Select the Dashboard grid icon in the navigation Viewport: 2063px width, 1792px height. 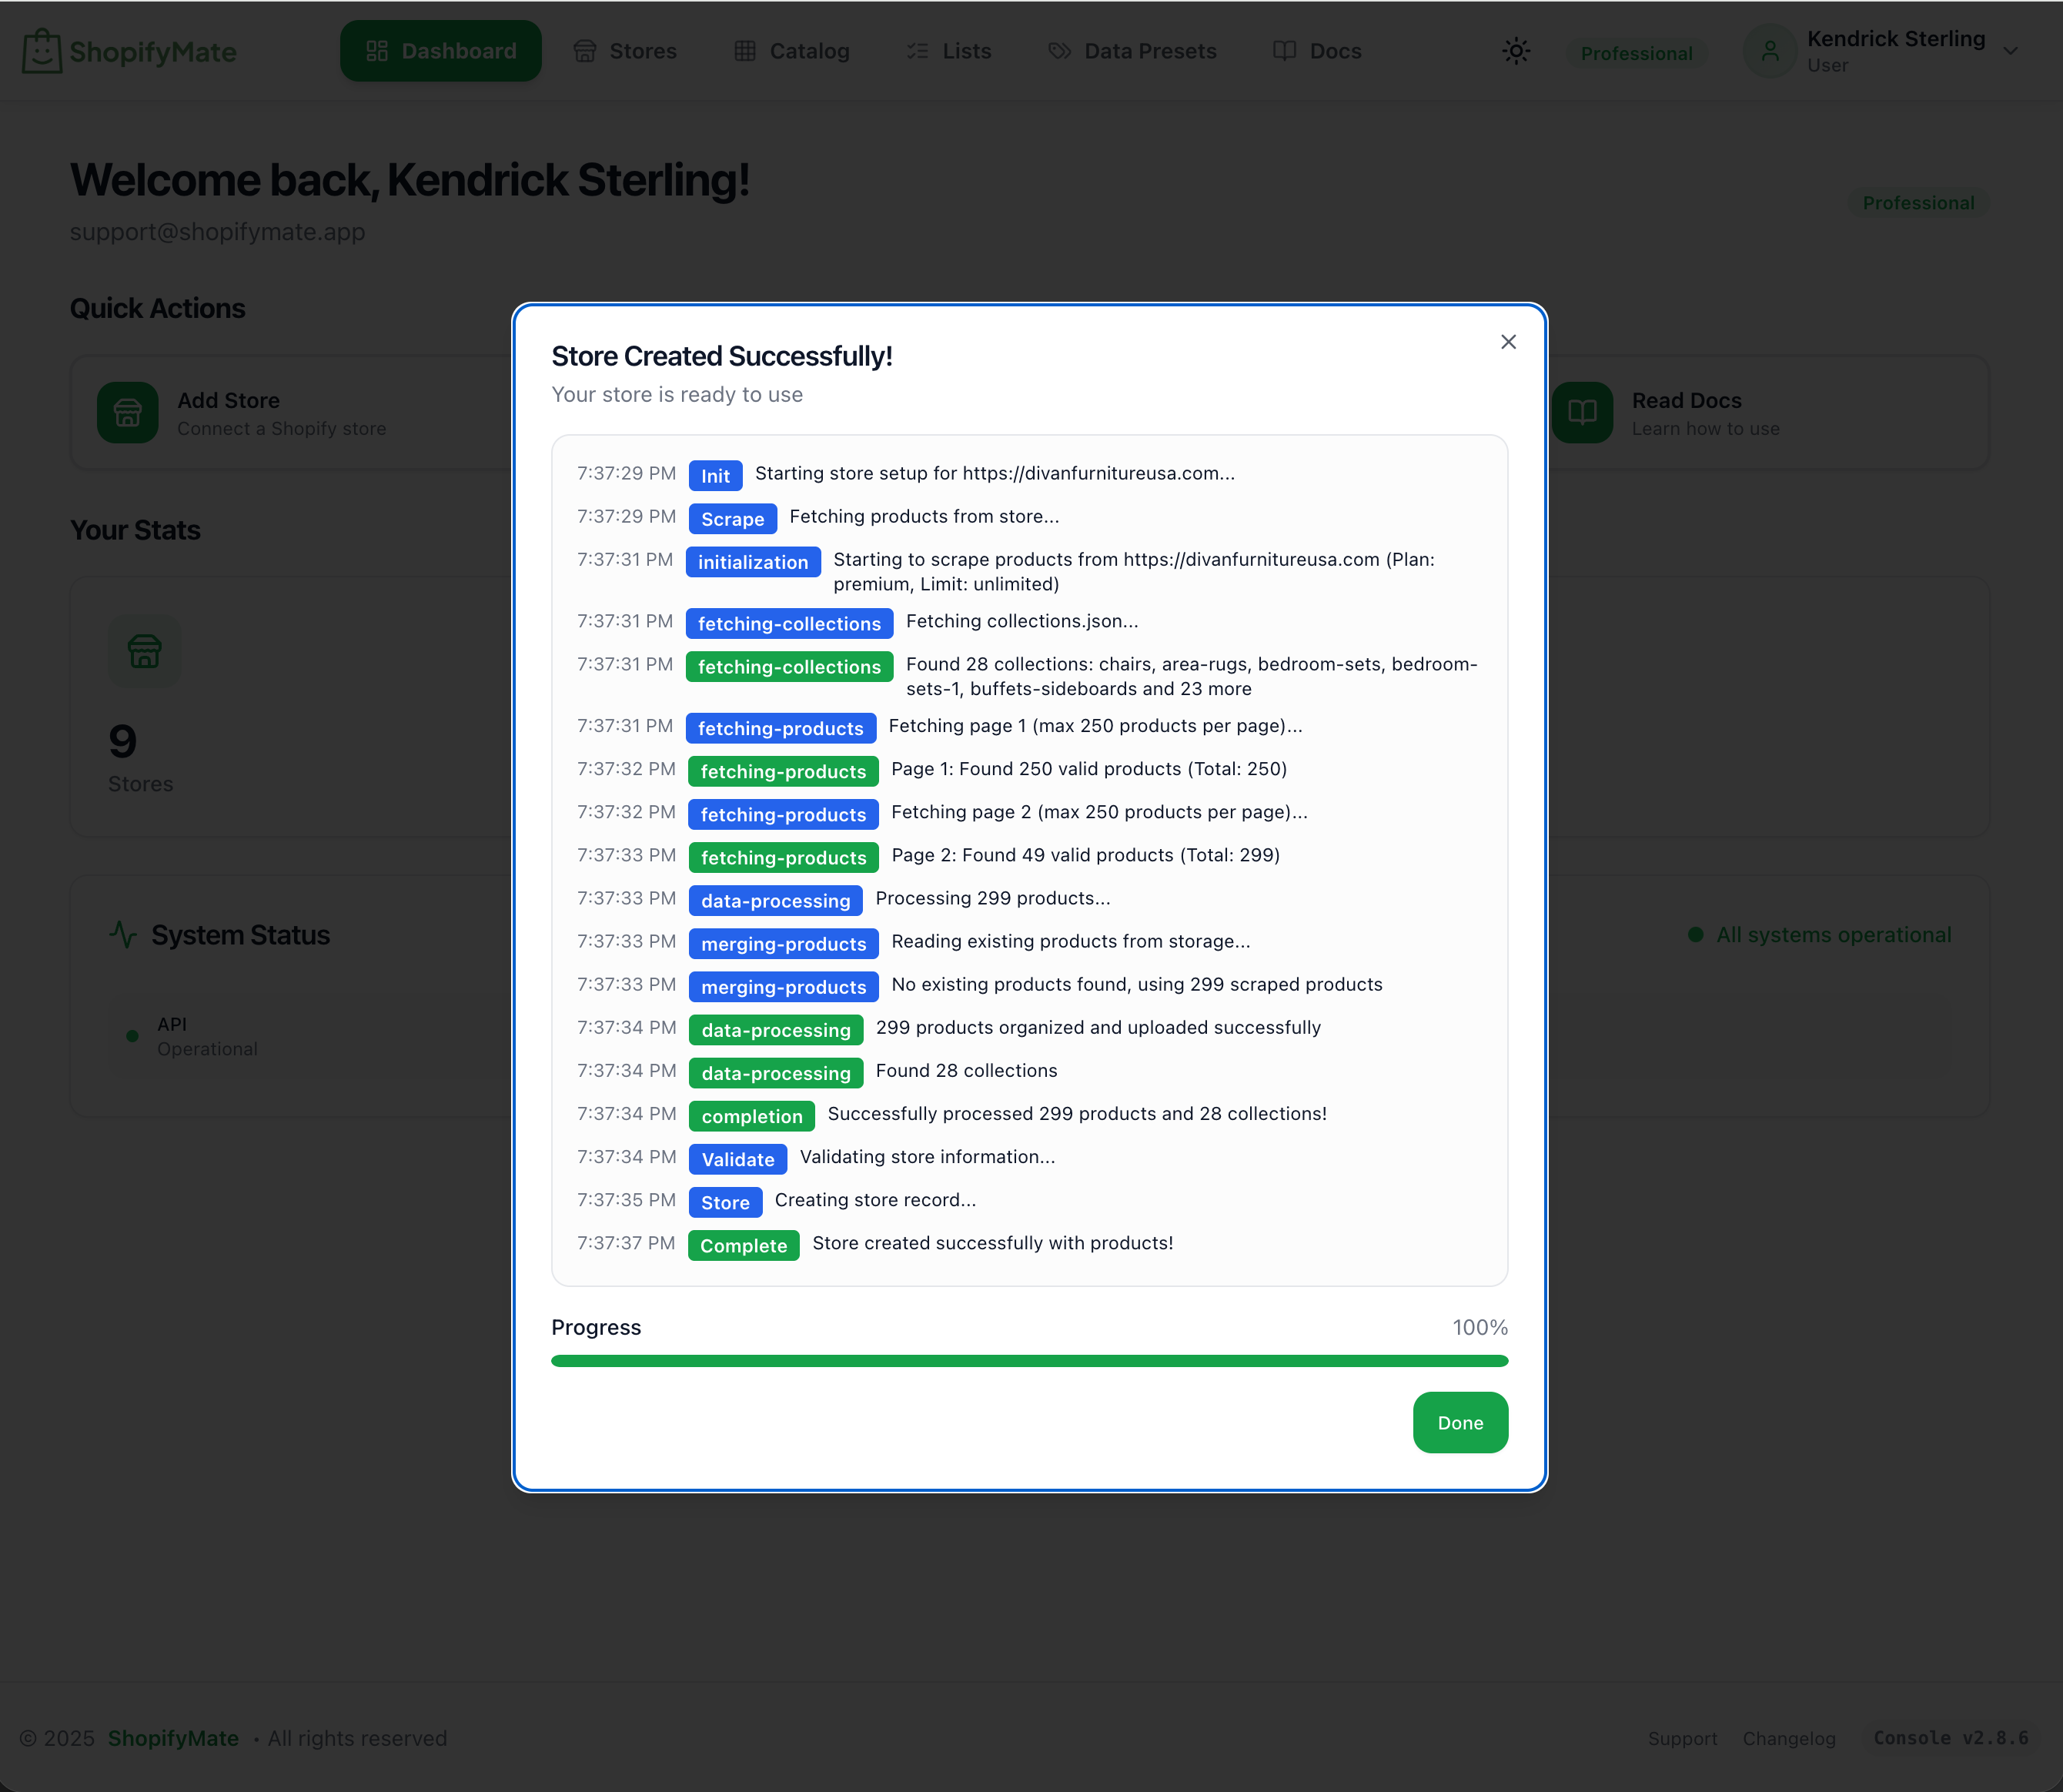point(378,50)
